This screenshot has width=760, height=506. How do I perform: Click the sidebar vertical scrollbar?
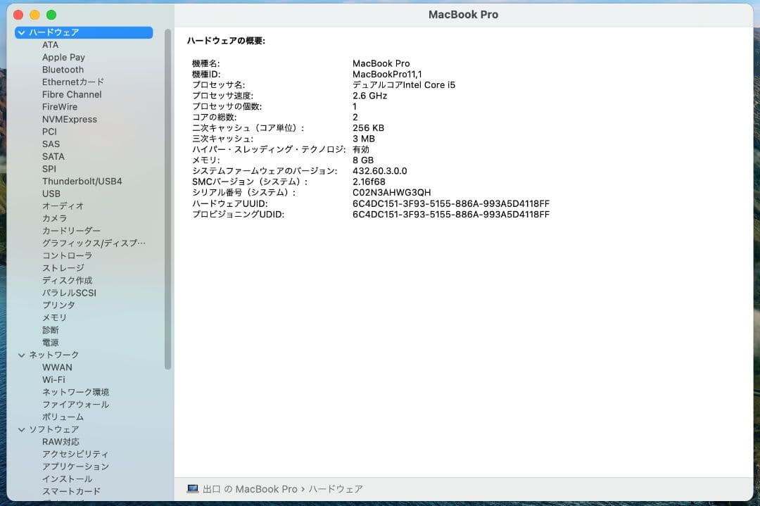167,199
